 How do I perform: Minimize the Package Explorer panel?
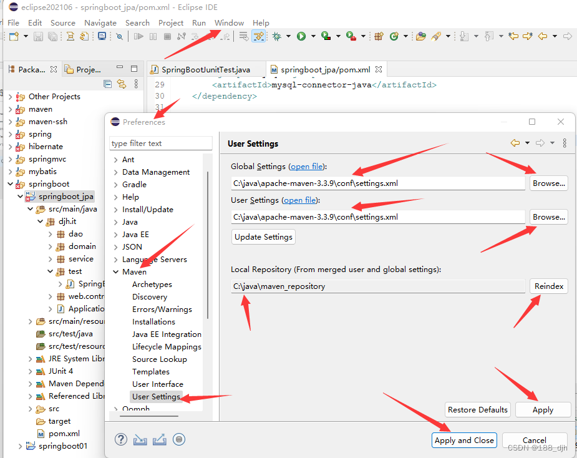(x=120, y=68)
